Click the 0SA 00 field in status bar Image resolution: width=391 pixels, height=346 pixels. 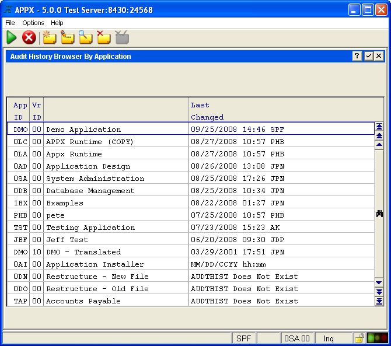click(297, 338)
